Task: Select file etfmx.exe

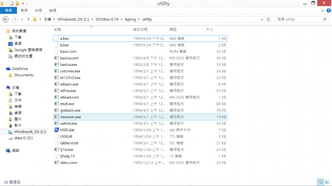Action: [x=140, y=91]
